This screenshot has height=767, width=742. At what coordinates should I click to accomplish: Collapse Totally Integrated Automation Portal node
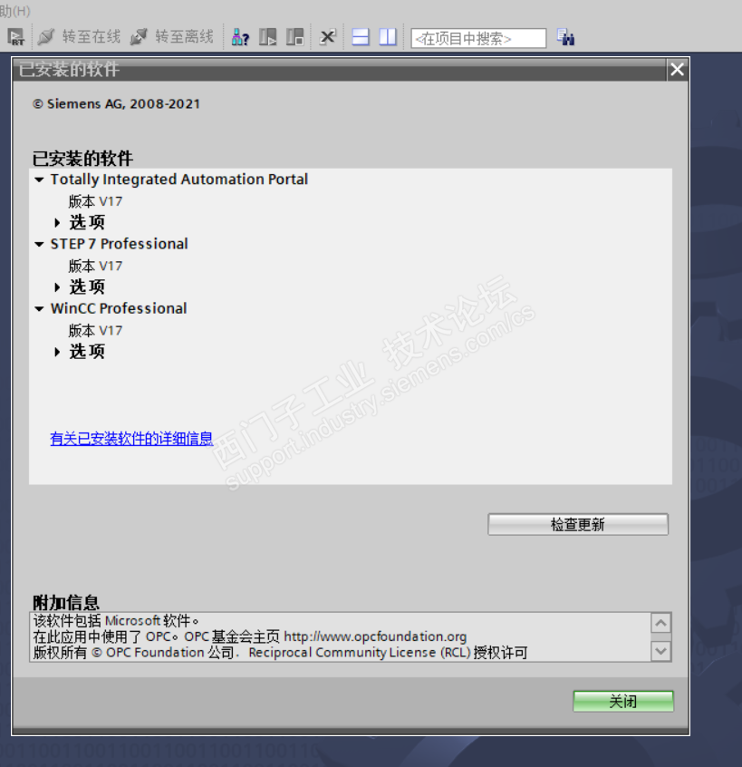click(x=39, y=180)
